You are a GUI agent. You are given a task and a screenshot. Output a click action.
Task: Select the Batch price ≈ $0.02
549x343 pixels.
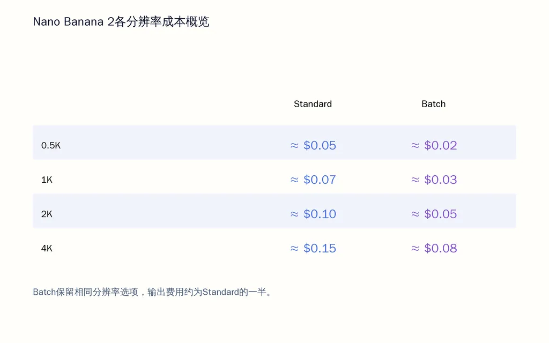[434, 145]
